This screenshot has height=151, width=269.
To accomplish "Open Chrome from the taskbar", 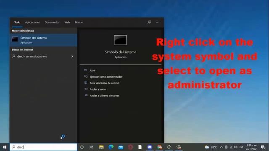I will (159, 147).
